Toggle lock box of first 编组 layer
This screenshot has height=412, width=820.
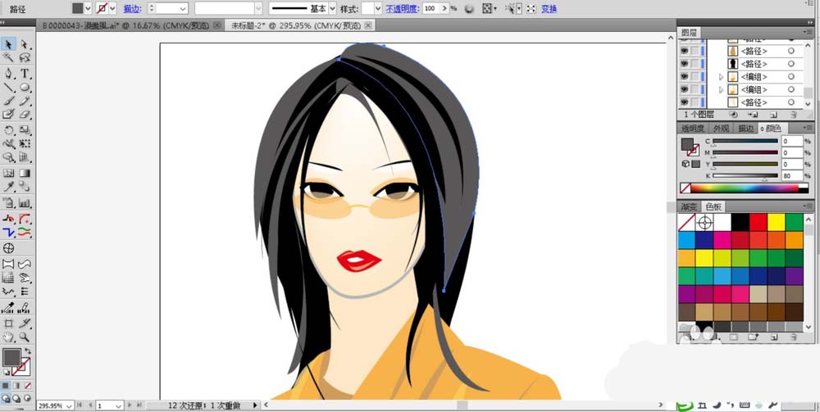695,77
